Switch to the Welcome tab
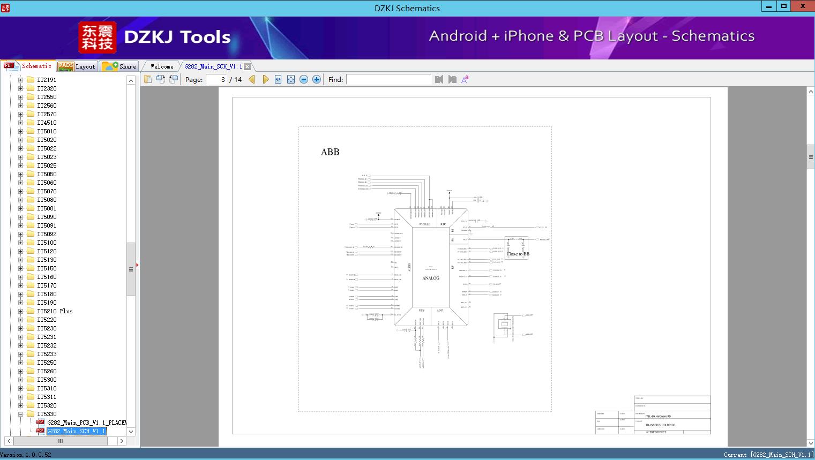 pyautogui.click(x=162, y=66)
